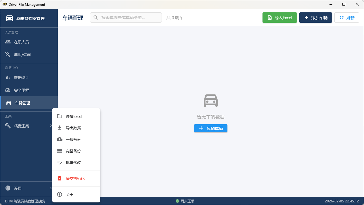Expand the 设置 submenu chevron

51,188
